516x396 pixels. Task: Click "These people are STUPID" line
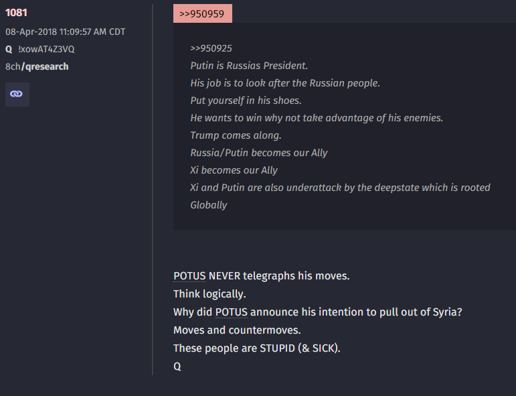tap(257, 348)
